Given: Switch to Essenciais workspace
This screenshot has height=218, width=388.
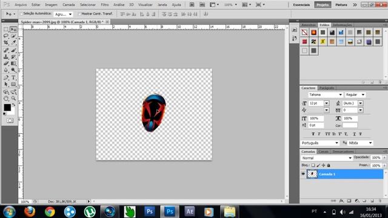Looking at the screenshot, I should click(x=301, y=5).
